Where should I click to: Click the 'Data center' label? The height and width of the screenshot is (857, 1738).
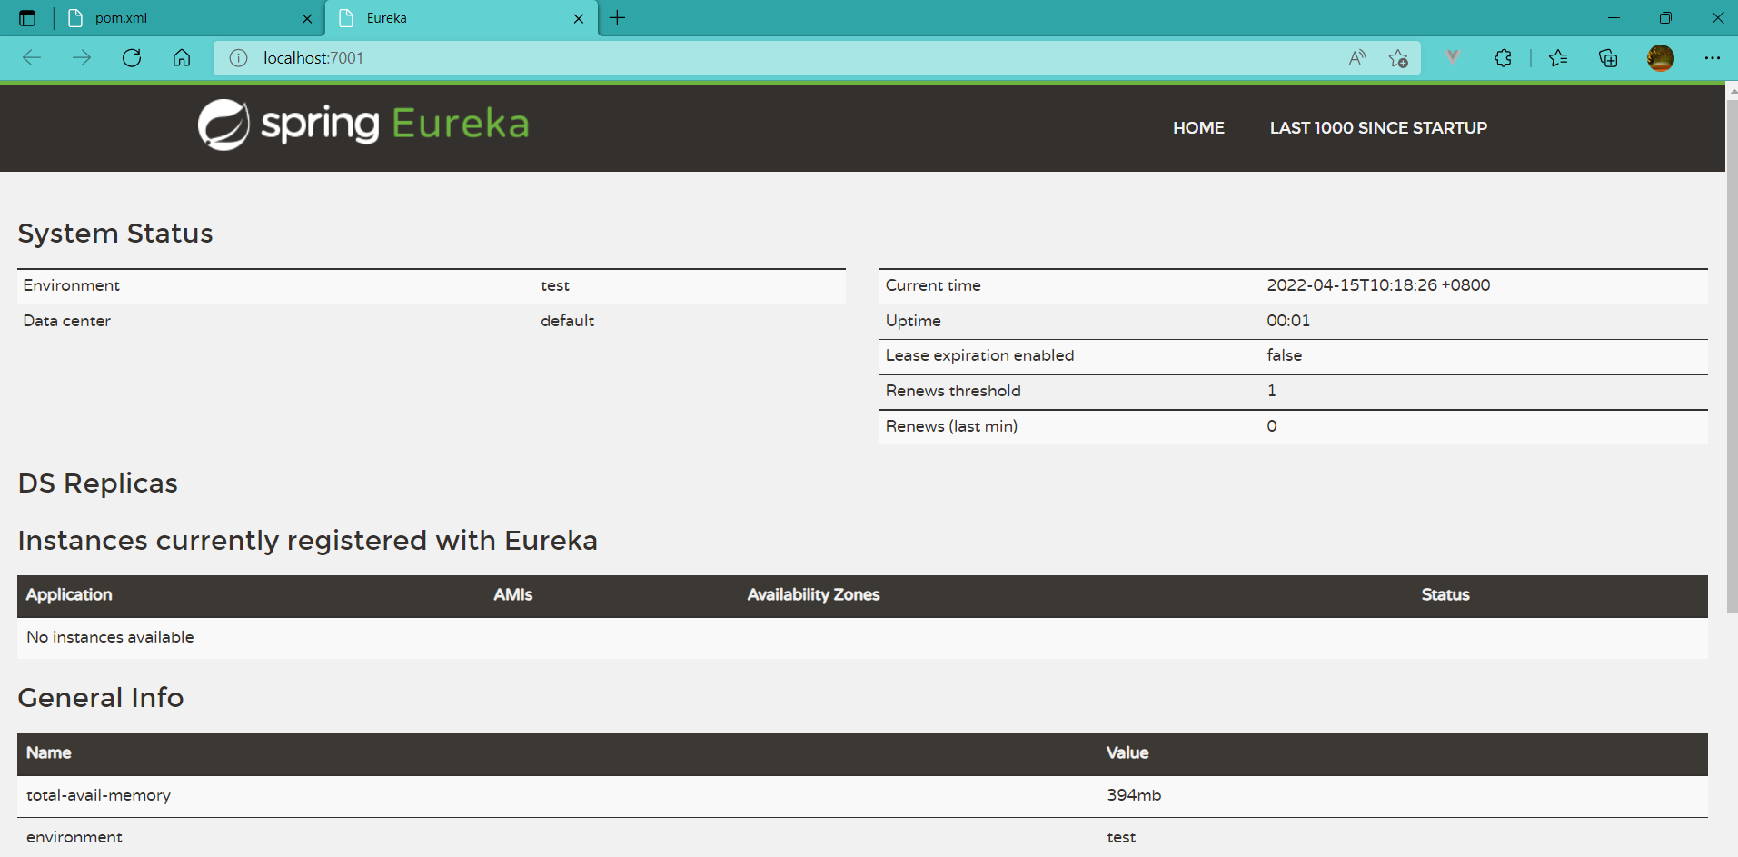click(66, 321)
